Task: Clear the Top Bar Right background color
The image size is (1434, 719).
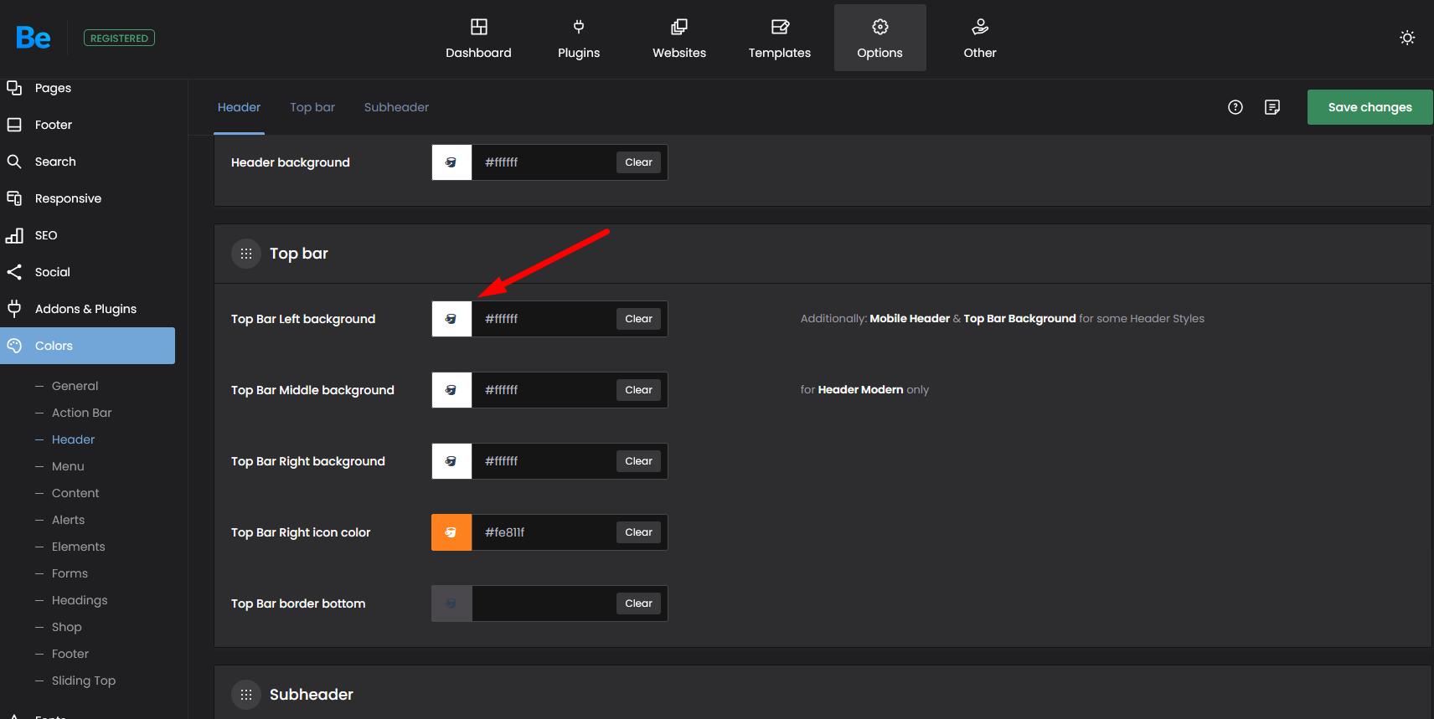Action: (638, 461)
